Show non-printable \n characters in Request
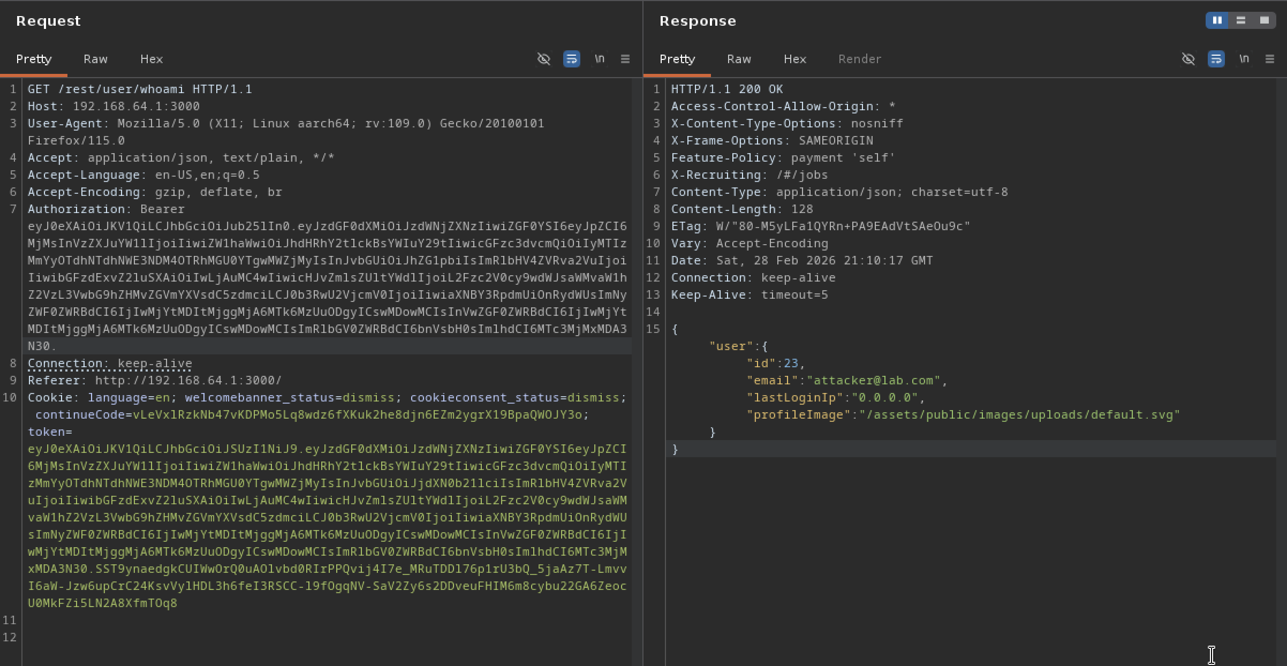Image resolution: width=1287 pixels, height=666 pixels. point(600,59)
